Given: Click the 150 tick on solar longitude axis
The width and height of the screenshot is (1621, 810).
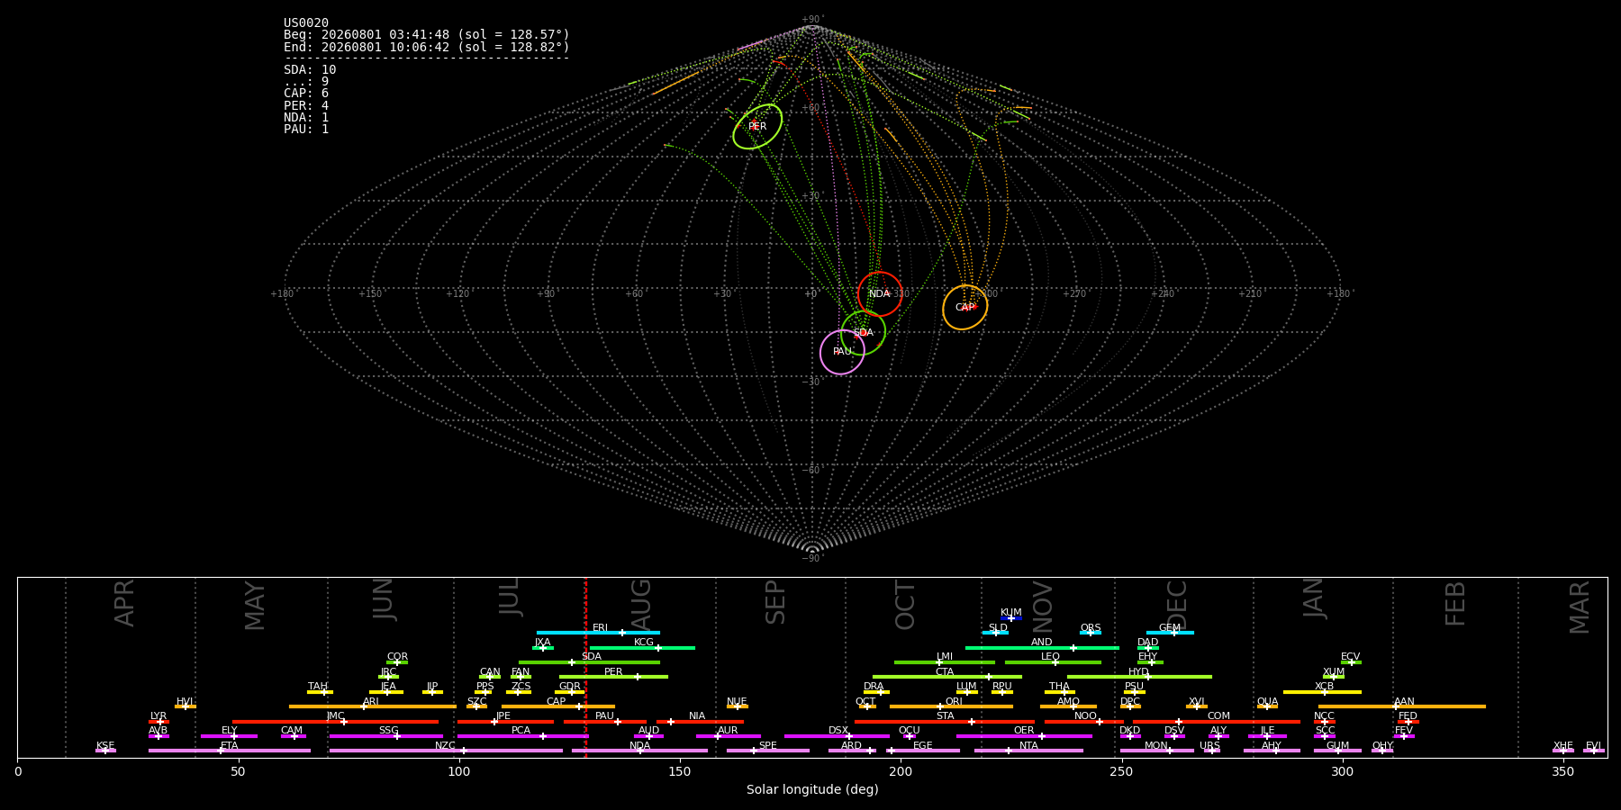Looking at the screenshot, I should coord(680,772).
